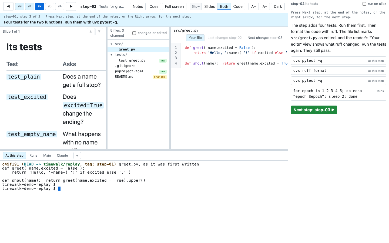The image size is (389, 243).
Task: Enable the run on click checkbox
Action: tap(364, 4)
